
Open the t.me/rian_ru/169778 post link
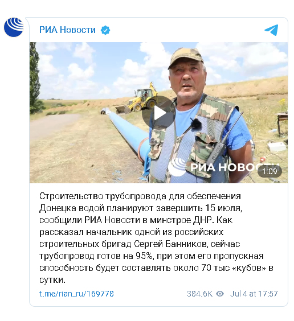(76, 294)
